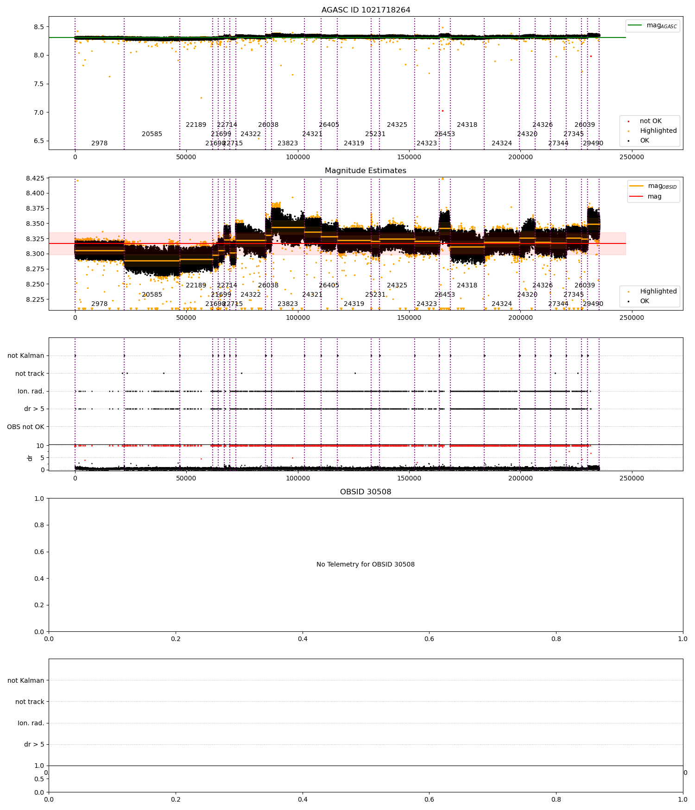Click x-axis tick '100000' under Magnitude Estimates plot
This screenshot has height=810, width=695.
pyautogui.click(x=298, y=318)
